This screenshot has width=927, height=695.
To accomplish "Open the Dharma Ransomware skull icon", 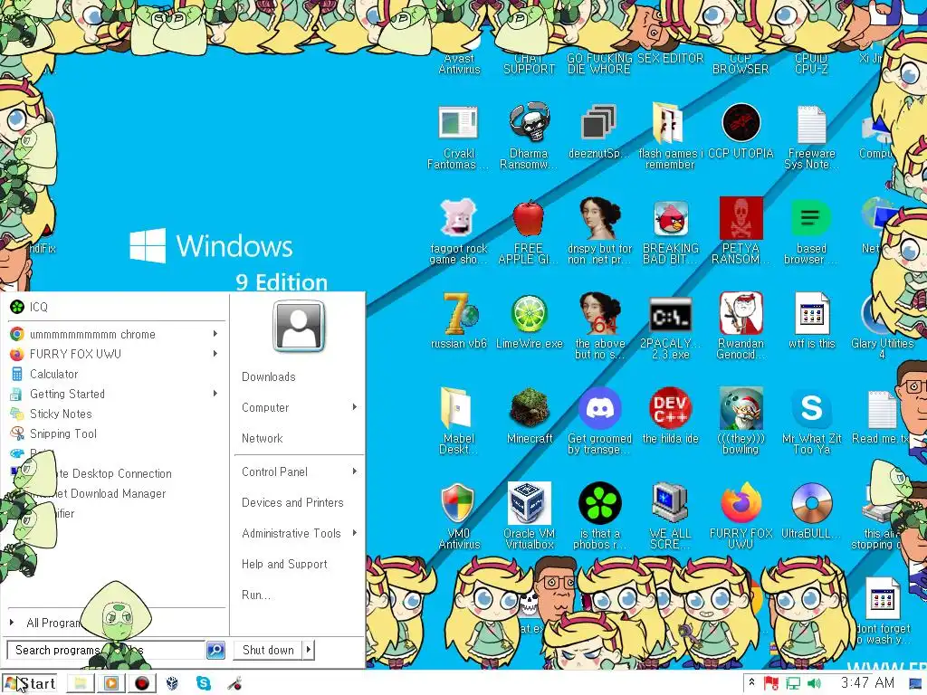I will click(x=529, y=123).
